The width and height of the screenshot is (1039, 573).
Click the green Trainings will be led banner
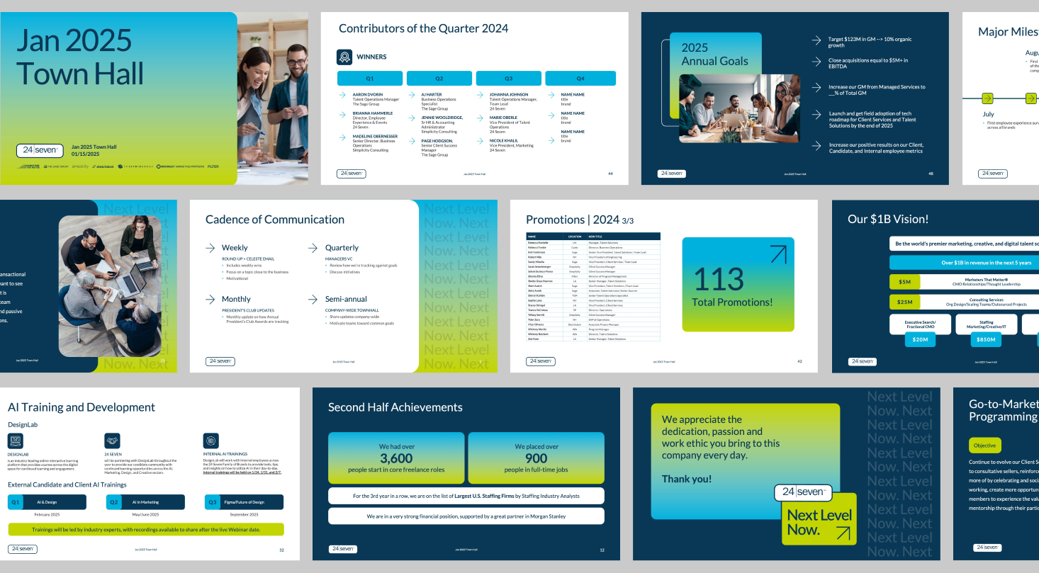tap(146, 529)
